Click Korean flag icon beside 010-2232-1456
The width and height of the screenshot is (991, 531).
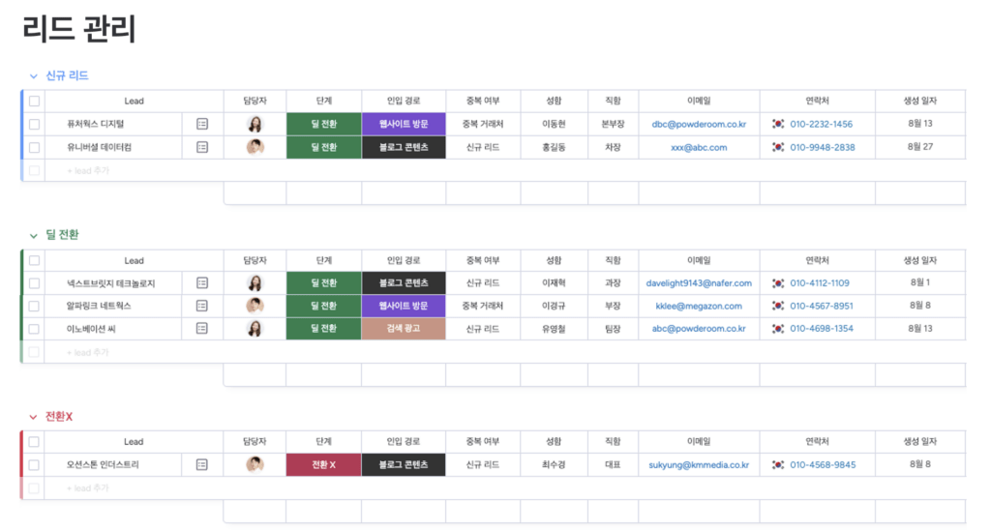[778, 125]
